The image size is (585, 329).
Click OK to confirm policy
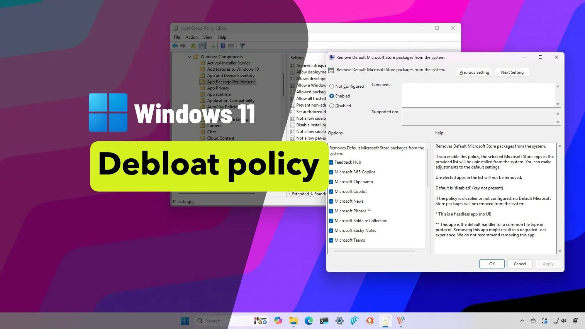492,264
